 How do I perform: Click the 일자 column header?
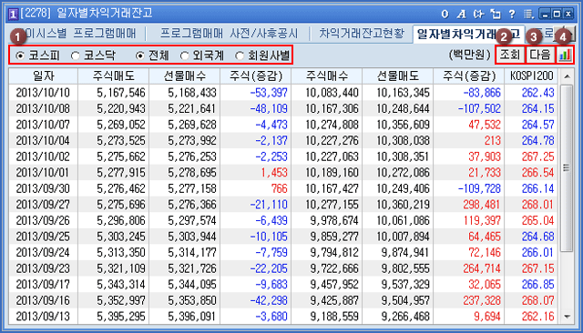[x=44, y=76]
